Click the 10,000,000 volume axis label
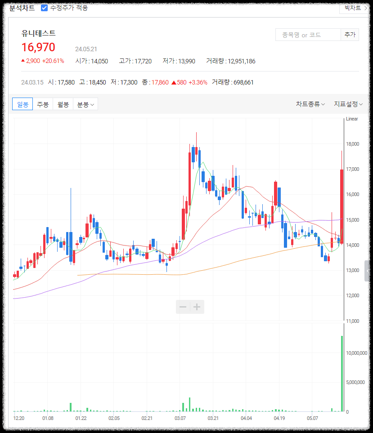The width and height of the screenshot is (373, 433). [356, 353]
